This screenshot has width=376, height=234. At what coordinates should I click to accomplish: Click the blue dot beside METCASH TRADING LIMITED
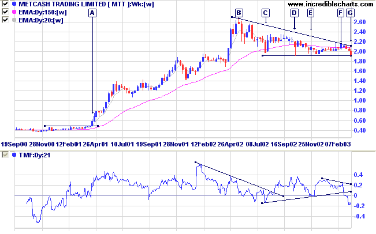[14, 4]
